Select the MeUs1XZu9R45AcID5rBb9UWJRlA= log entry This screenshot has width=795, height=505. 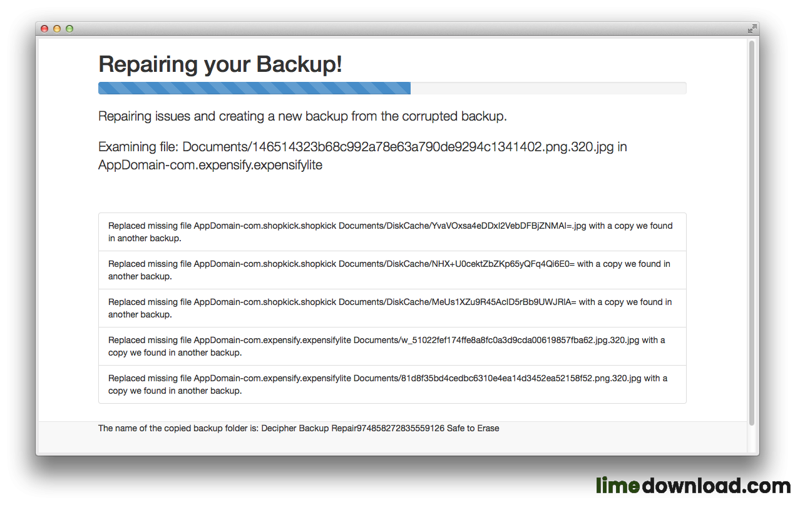click(x=392, y=307)
